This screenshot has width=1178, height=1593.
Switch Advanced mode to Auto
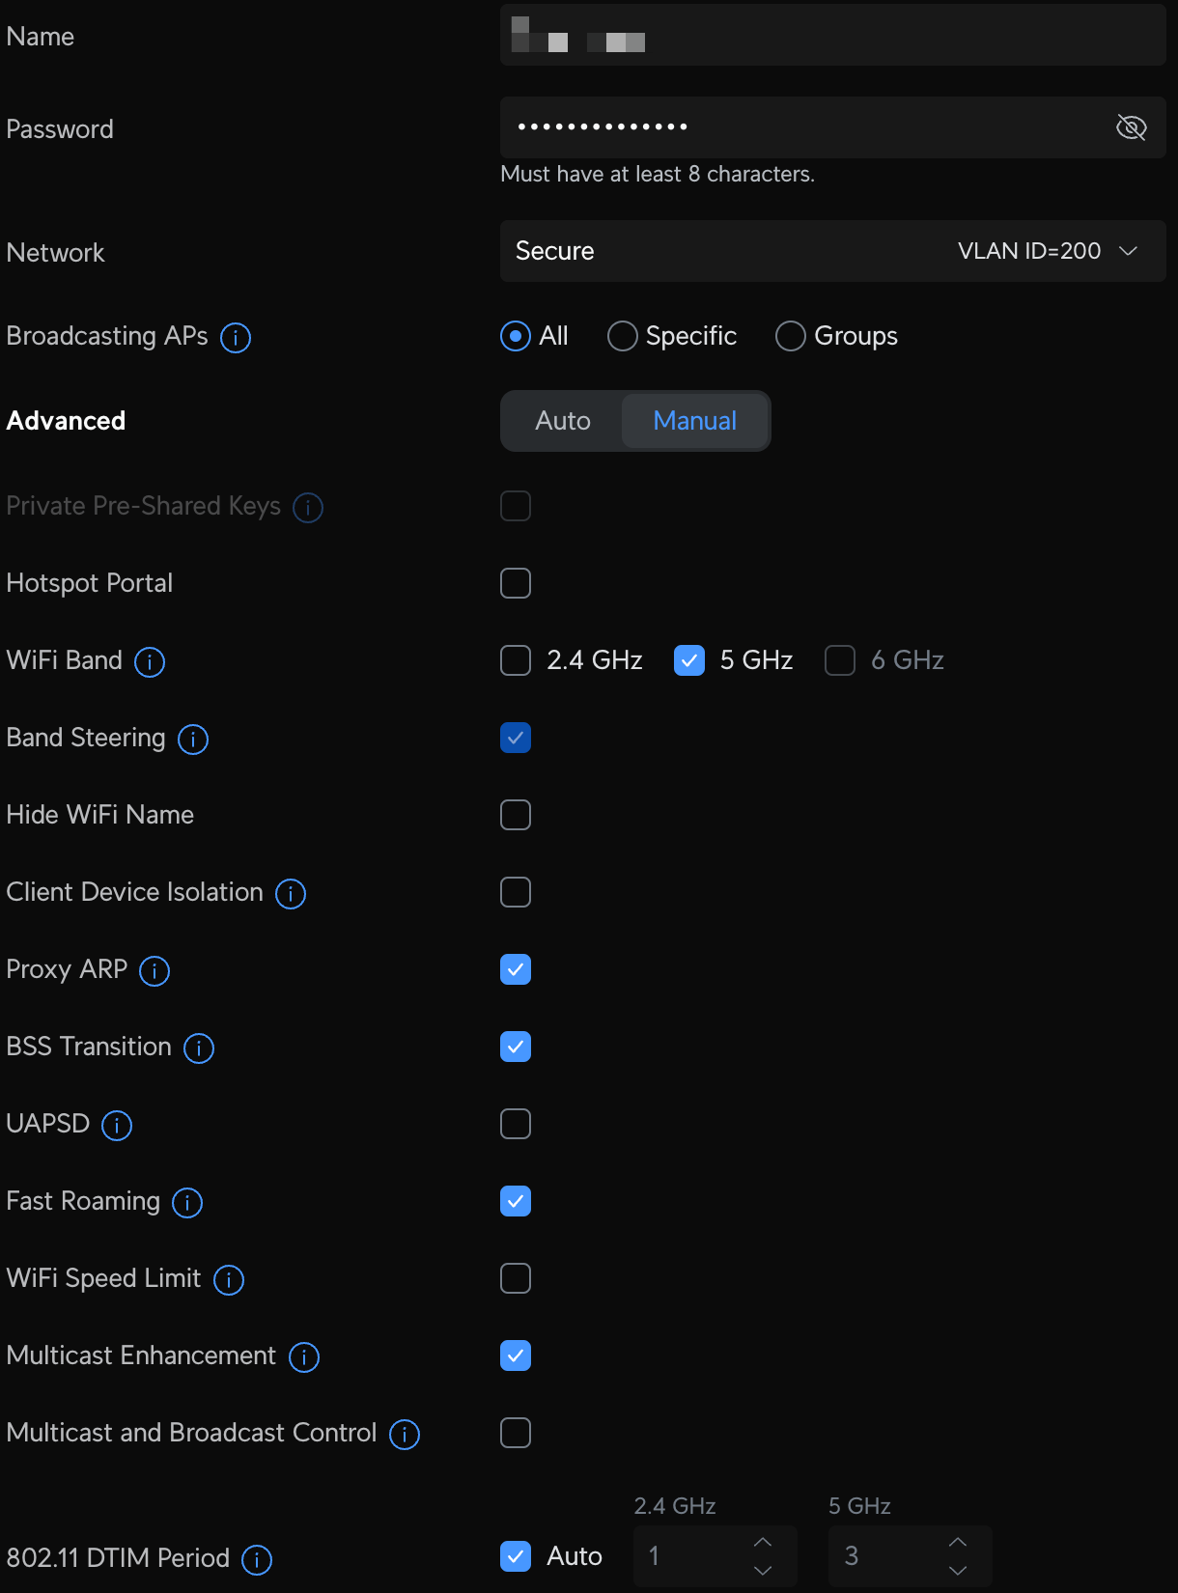point(563,421)
